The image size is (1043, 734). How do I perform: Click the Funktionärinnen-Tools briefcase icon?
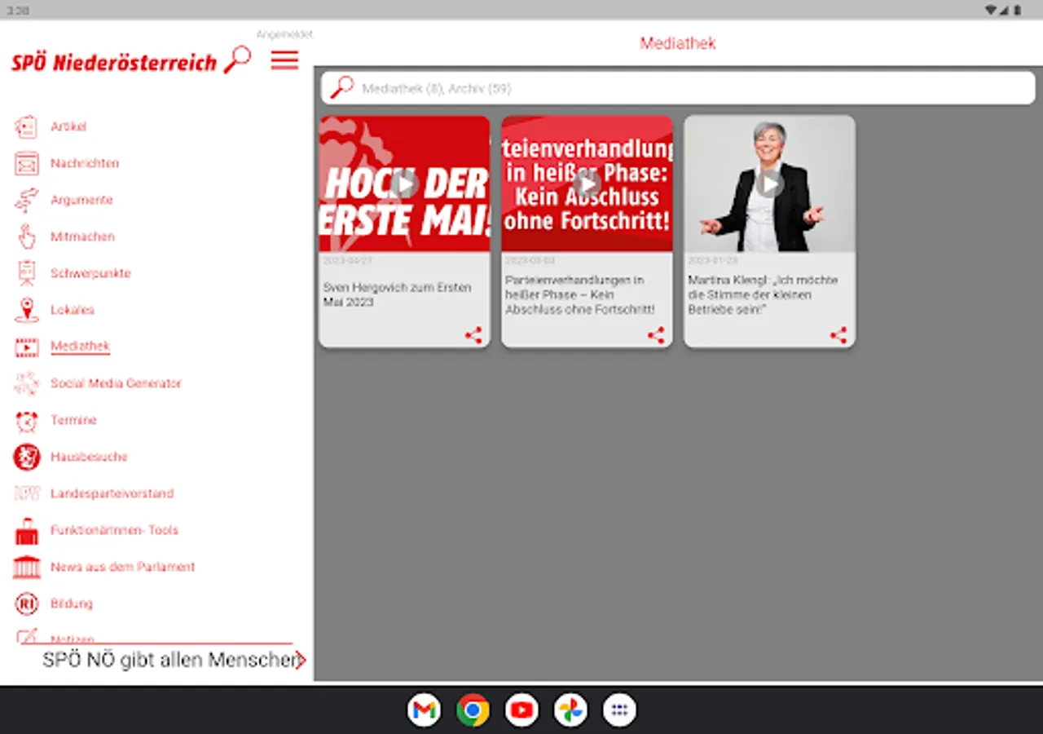[26, 531]
